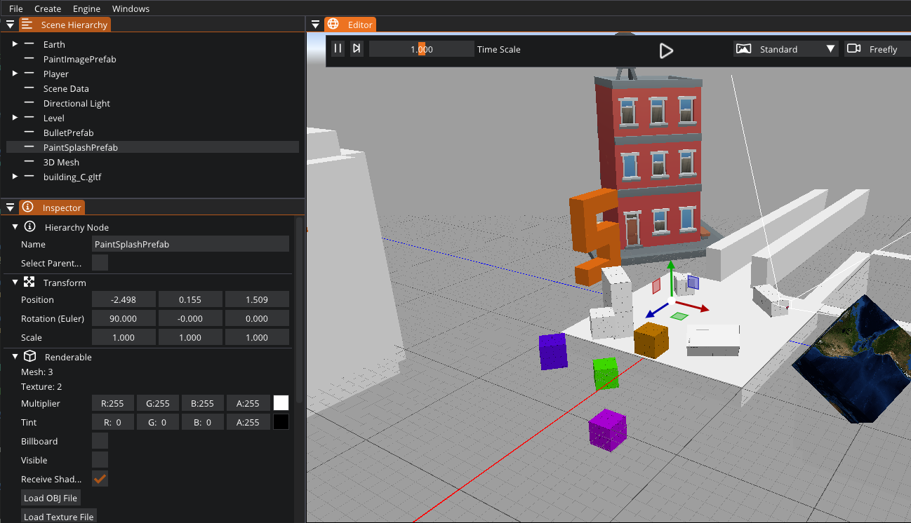Viewport: 911px width, 523px height.
Task: Click the image icon beside Standard
Action: [743, 49]
